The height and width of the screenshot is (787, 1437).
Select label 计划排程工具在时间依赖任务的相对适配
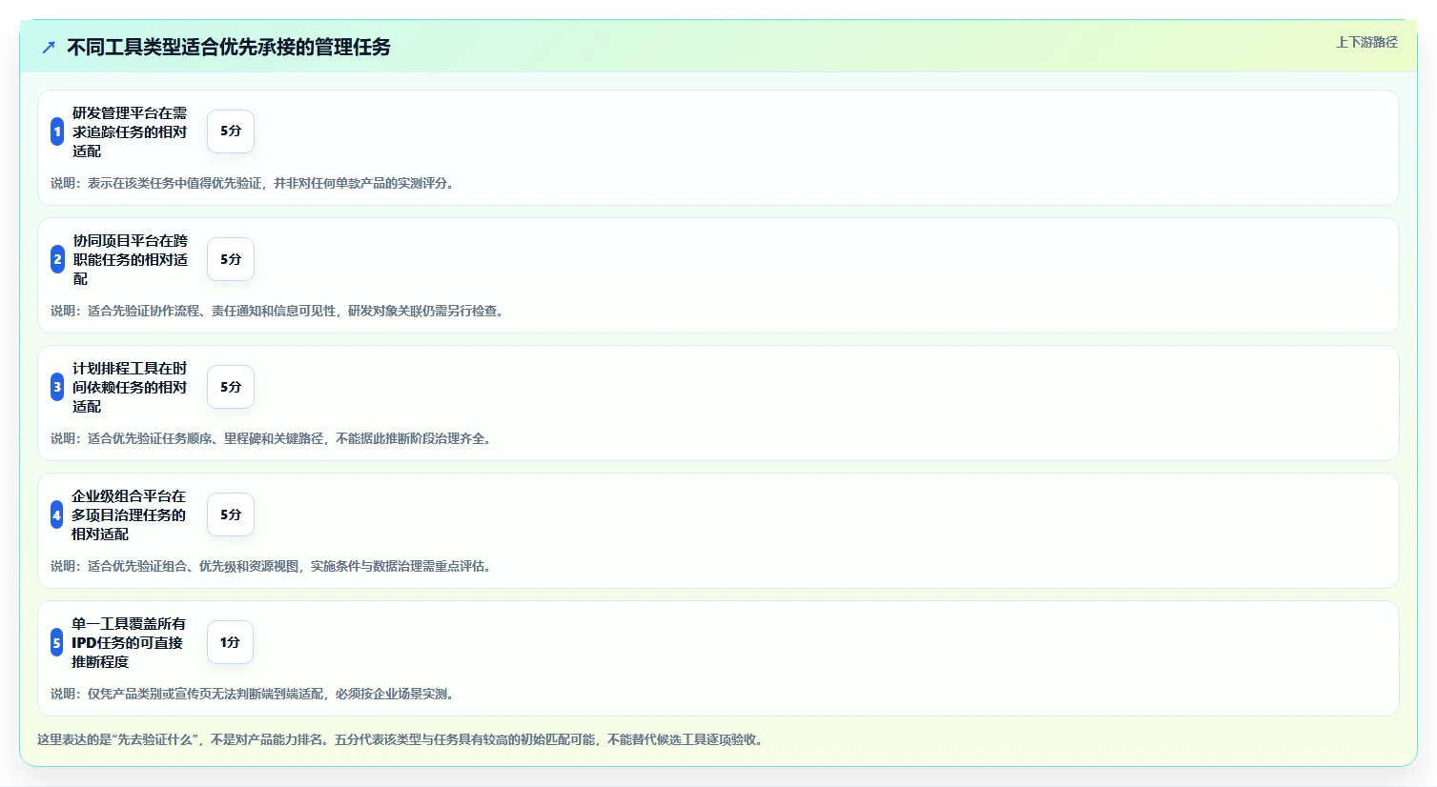click(130, 387)
